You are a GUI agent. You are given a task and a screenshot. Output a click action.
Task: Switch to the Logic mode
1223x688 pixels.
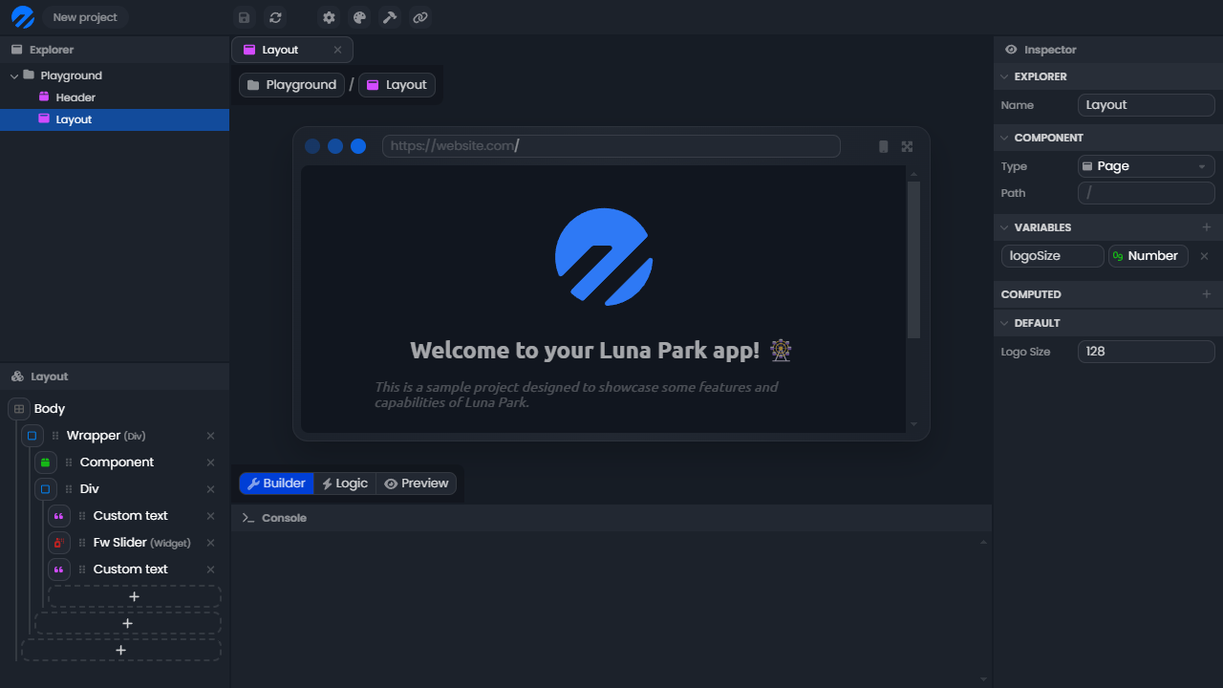coord(345,484)
